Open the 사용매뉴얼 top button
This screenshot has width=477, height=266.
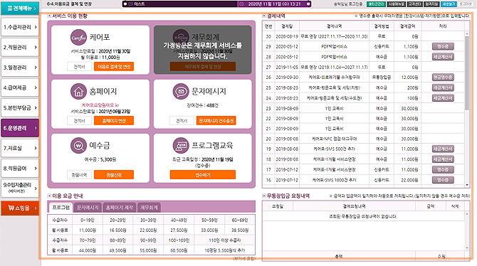[396, 4]
